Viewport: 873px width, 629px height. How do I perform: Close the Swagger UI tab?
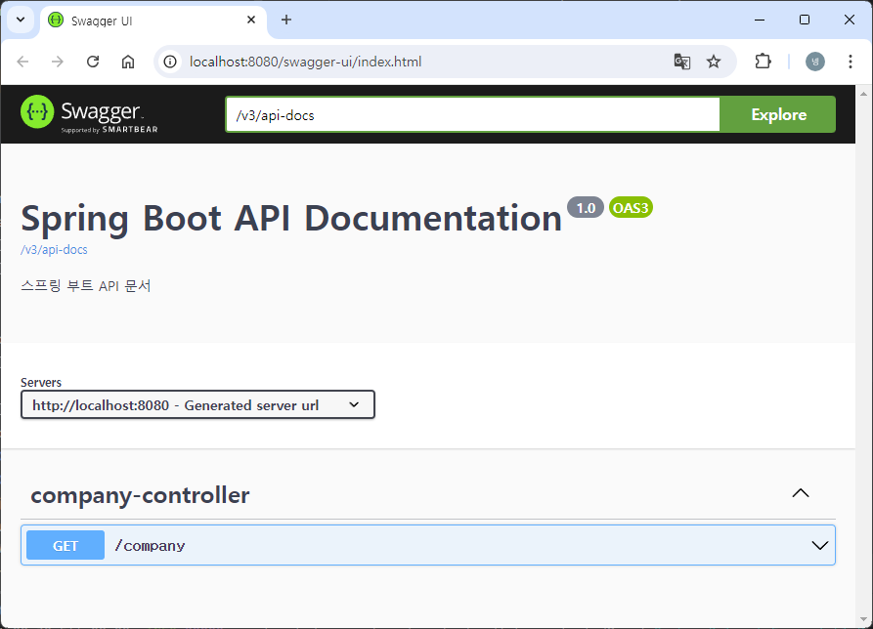click(251, 20)
